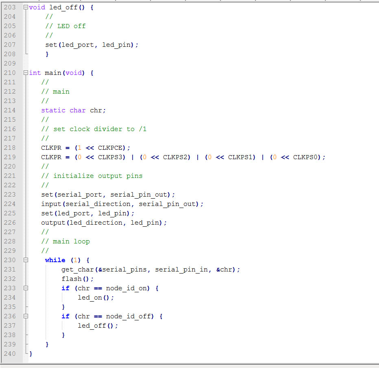Click on 'flash();' at line 232

pyautogui.click(x=78, y=279)
